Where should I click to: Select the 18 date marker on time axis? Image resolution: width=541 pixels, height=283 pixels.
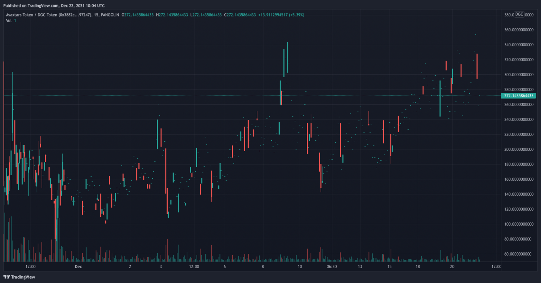pos(418,267)
